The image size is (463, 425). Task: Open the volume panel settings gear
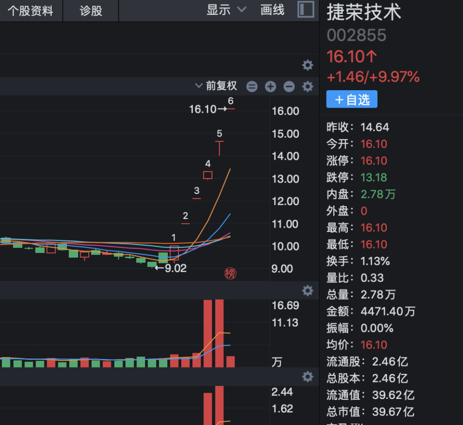(x=307, y=291)
